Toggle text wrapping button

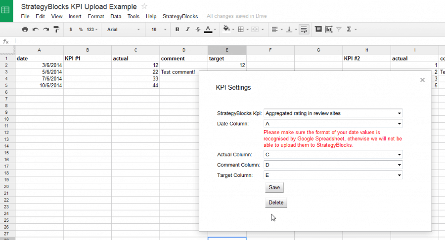304,30
